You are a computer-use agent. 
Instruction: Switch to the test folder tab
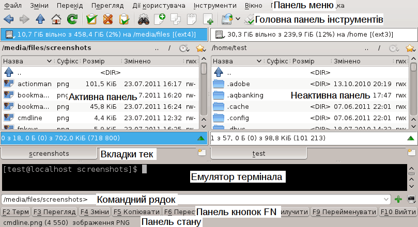click(258, 154)
